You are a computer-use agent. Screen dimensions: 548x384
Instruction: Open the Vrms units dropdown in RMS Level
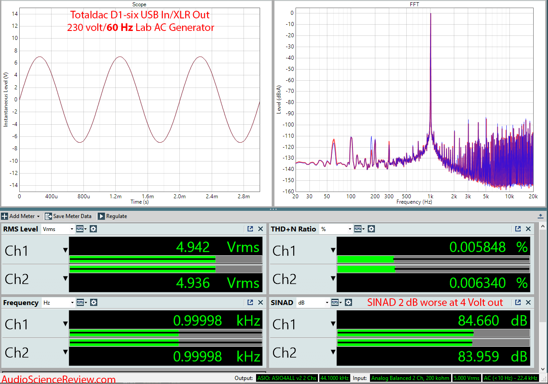click(57, 229)
